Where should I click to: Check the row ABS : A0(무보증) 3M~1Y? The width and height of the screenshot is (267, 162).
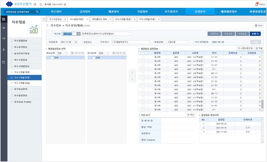[x=143, y=73]
